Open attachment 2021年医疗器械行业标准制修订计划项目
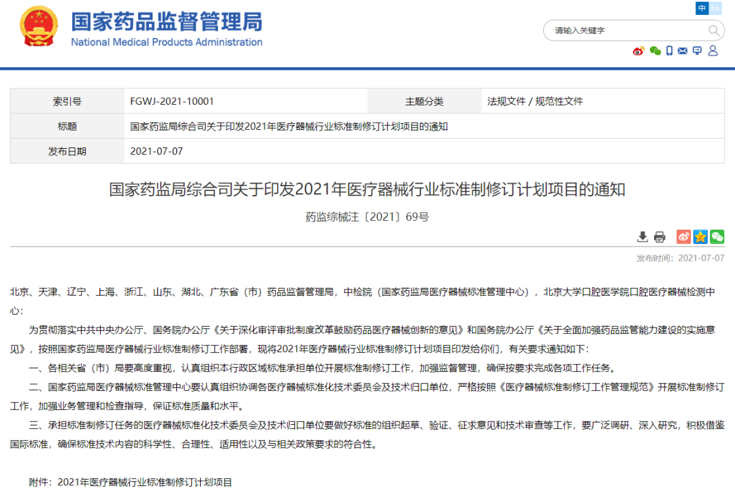The height and width of the screenshot is (492, 735). (x=145, y=482)
